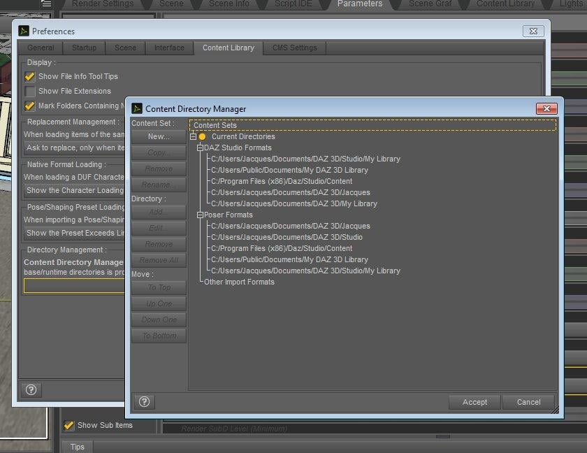Open Scene Info pane tab
The width and height of the screenshot is (587, 453).
229,3
